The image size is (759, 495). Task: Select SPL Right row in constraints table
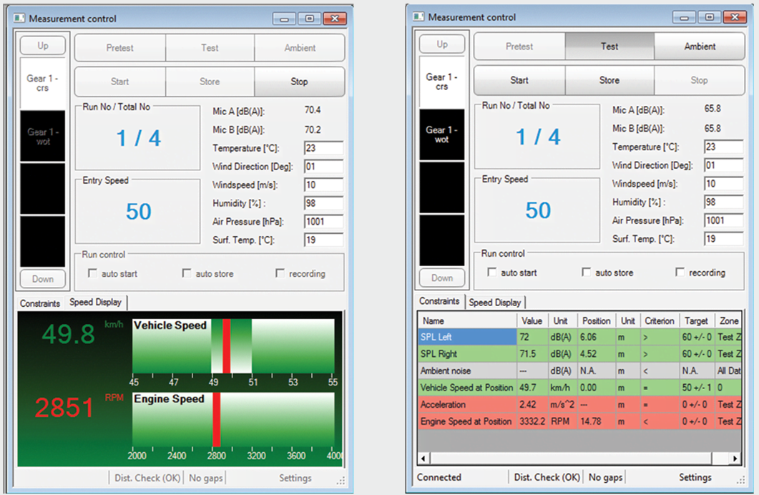click(x=580, y=353)
